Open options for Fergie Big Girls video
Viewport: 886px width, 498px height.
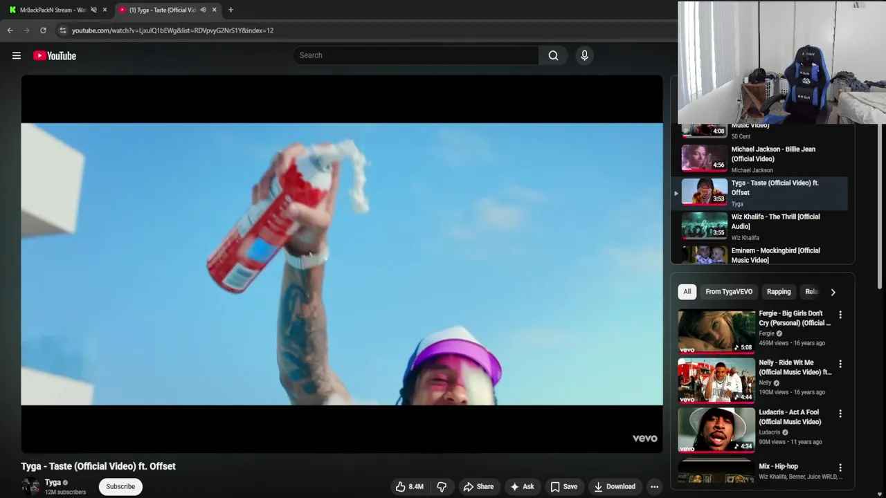pos(840,315)
